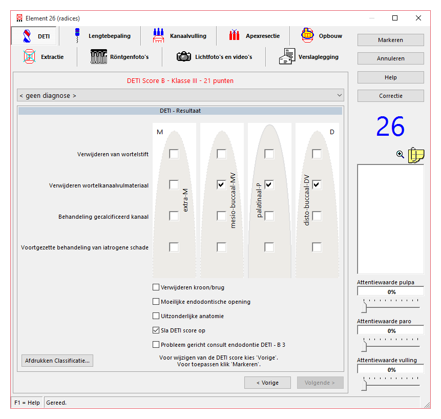Open Help from the right panel
The image size is (441, 419).
(390, 77)
